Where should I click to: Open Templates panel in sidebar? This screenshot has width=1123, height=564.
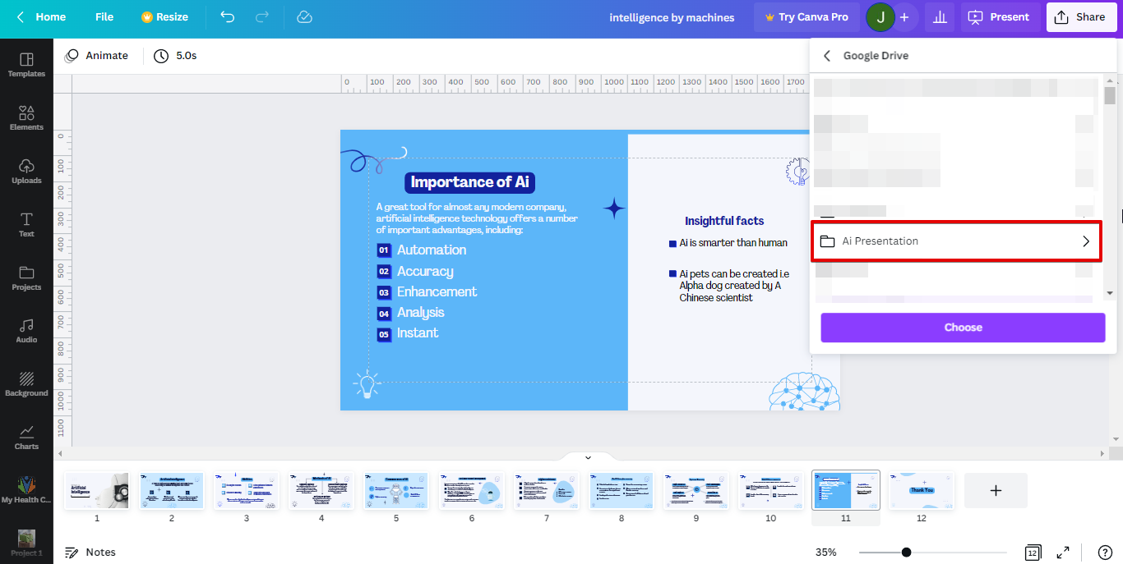(x=26, y=65)
